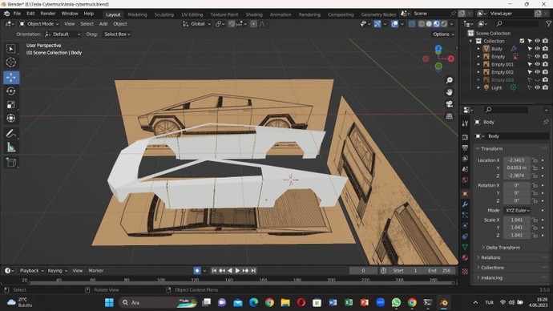Open the Select Box drag dropdown
Viewport: 553px width, 311px height.
[117, 34]
